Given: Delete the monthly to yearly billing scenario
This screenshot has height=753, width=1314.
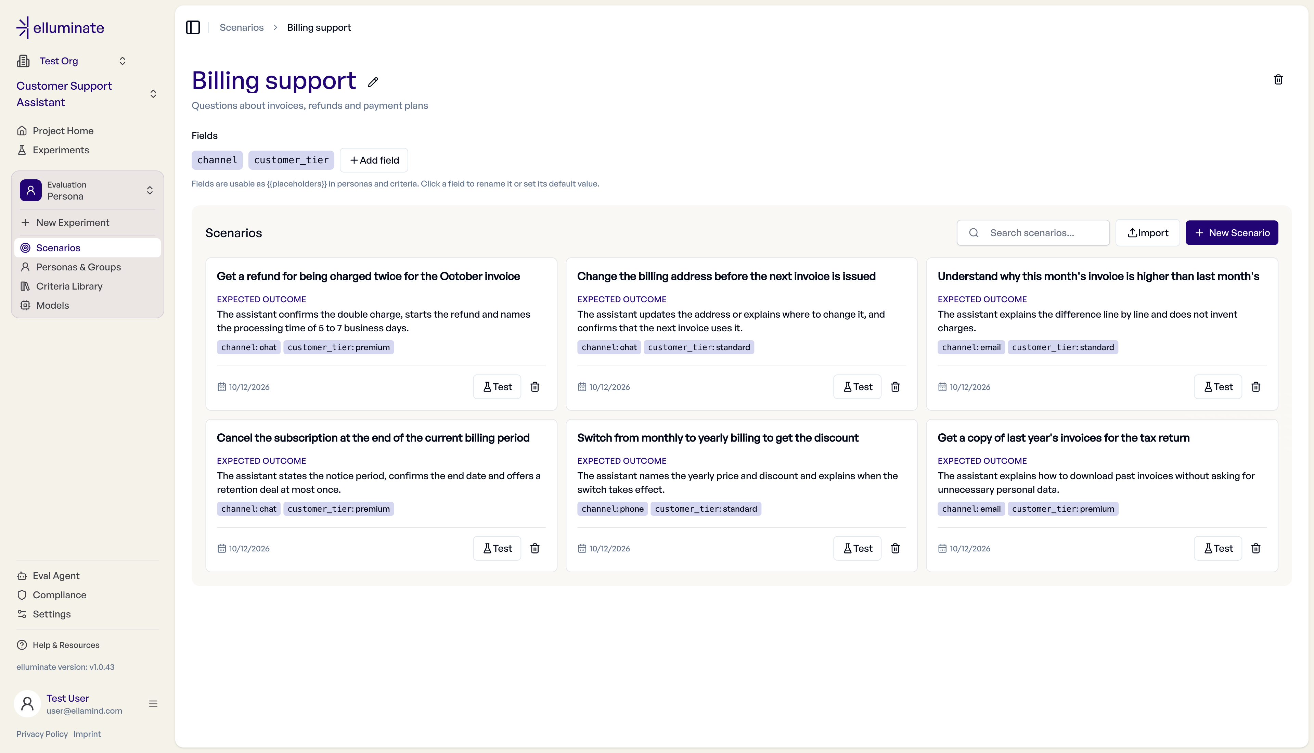Looking at the screenshot, I should (x=895, y=548).
